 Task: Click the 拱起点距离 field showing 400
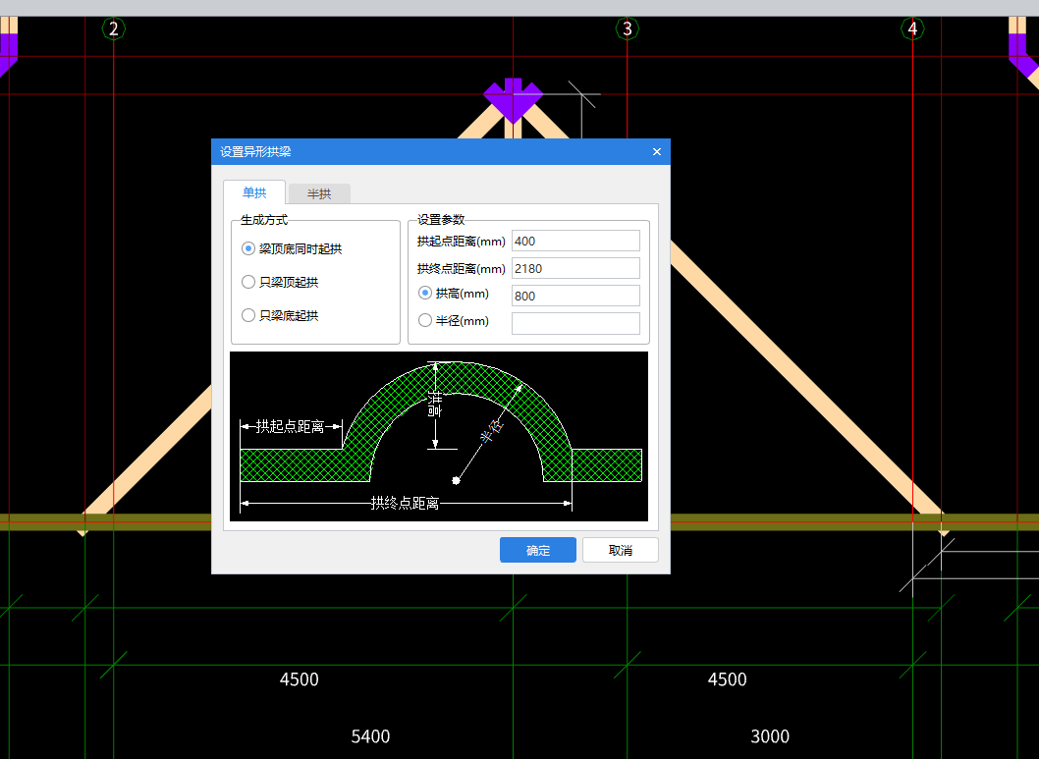575,242
